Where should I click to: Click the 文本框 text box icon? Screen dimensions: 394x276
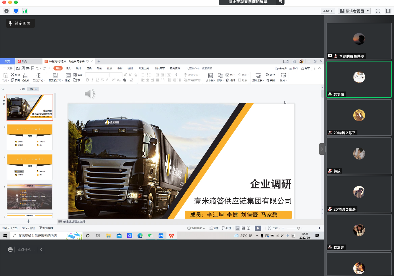point(210,76)
